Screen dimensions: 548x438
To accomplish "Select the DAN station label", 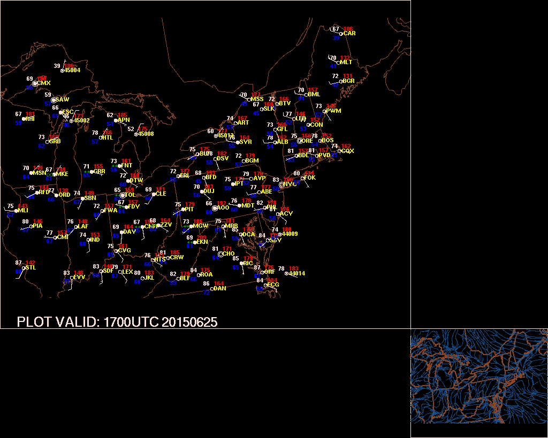I will click(220, 288).
